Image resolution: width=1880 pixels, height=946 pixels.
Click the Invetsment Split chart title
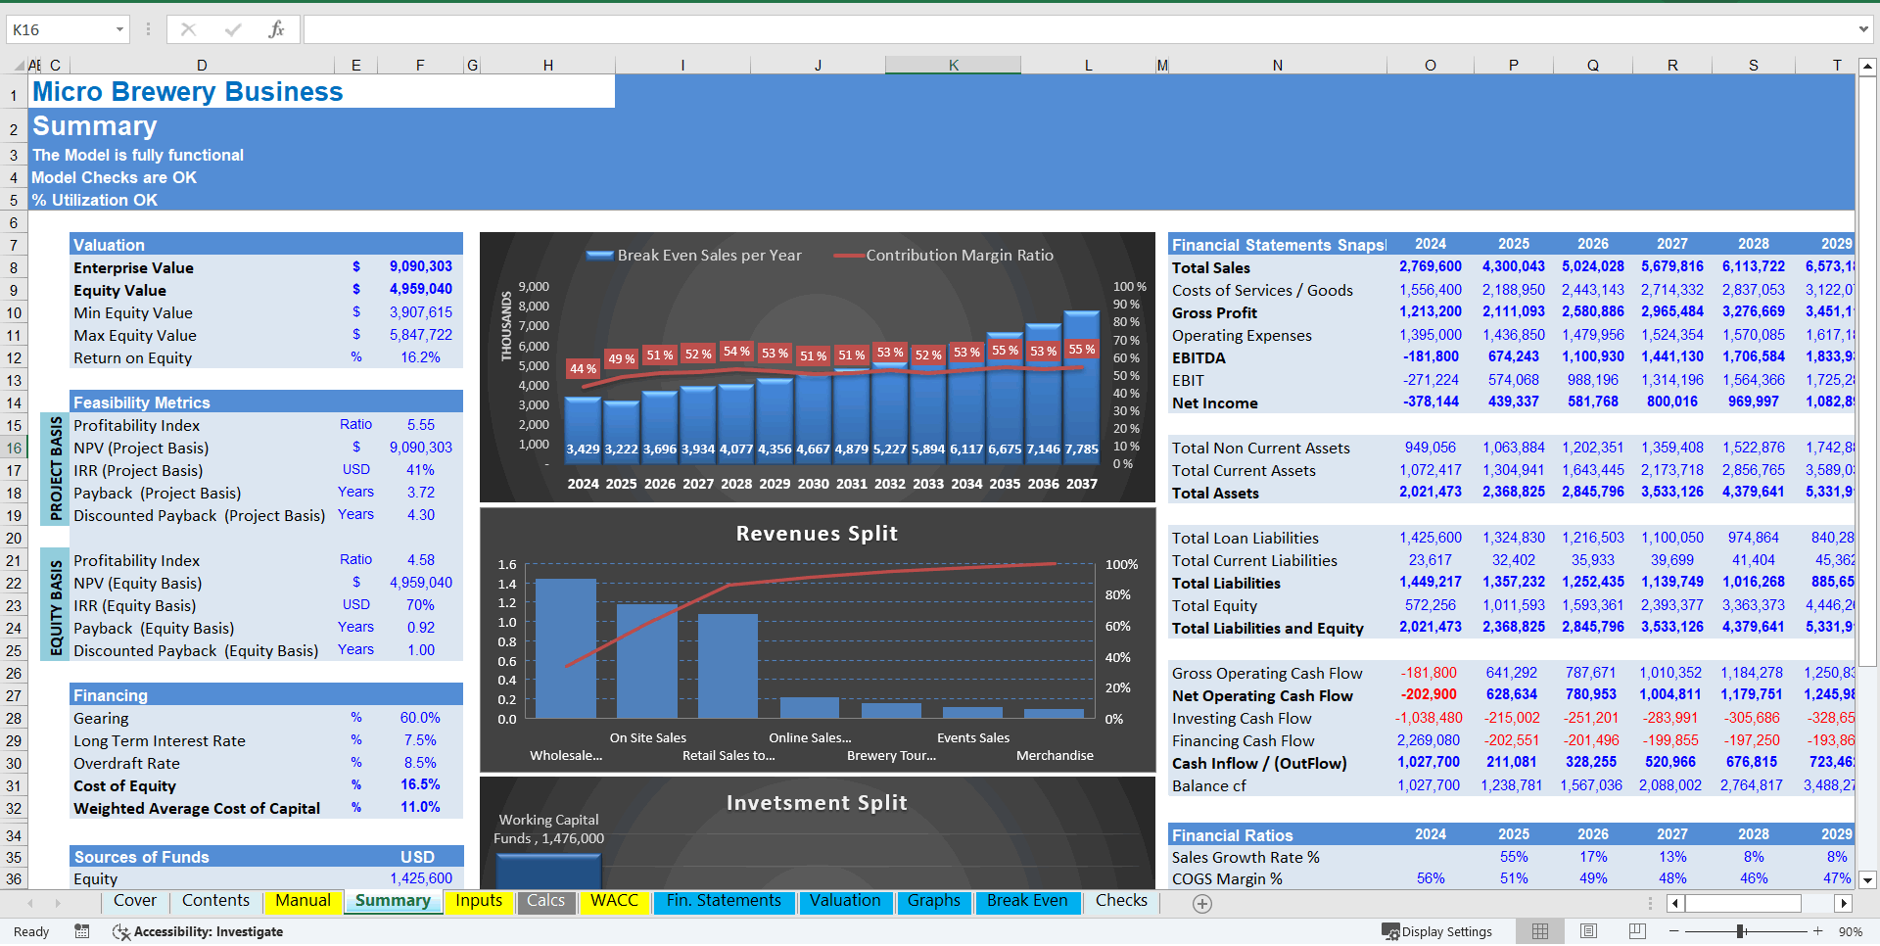click(817, 803)
